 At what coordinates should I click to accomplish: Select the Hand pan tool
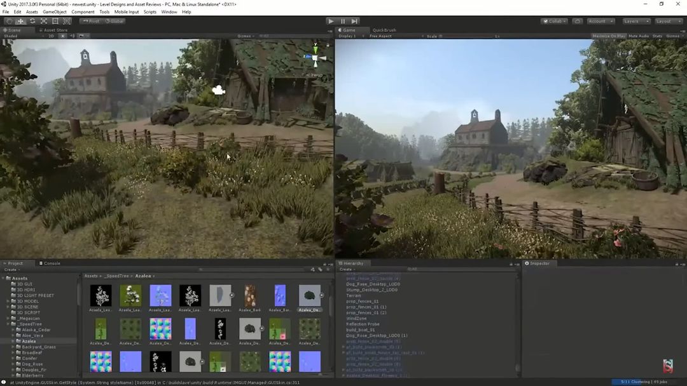pyautogui.click(x=8, y=21)
